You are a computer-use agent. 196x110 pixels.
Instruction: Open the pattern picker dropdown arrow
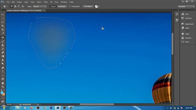coord(99,6)
